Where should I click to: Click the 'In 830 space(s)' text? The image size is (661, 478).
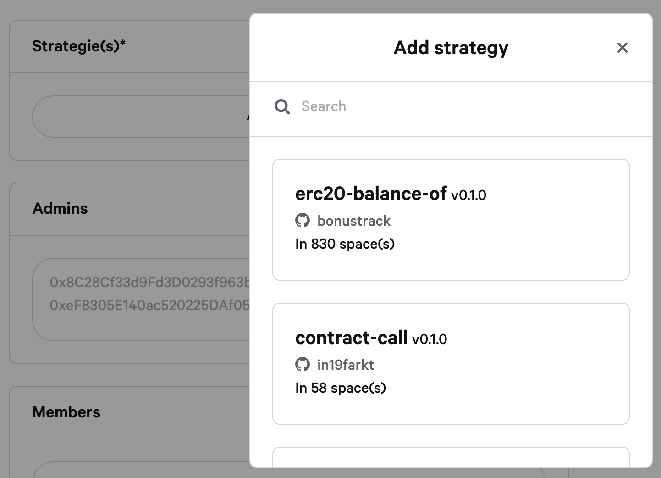[345, 244]
